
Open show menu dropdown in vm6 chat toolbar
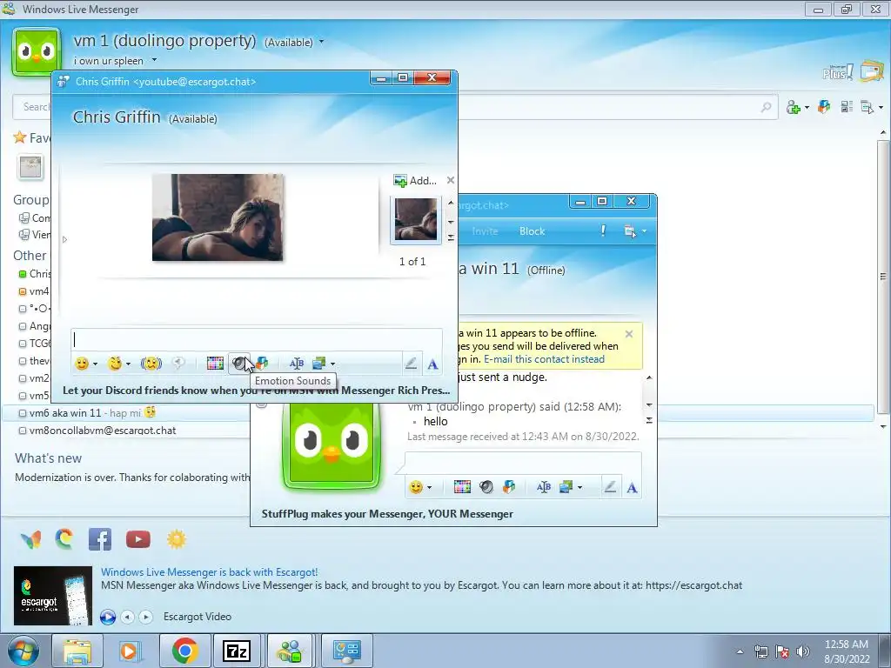click(644, 231)
